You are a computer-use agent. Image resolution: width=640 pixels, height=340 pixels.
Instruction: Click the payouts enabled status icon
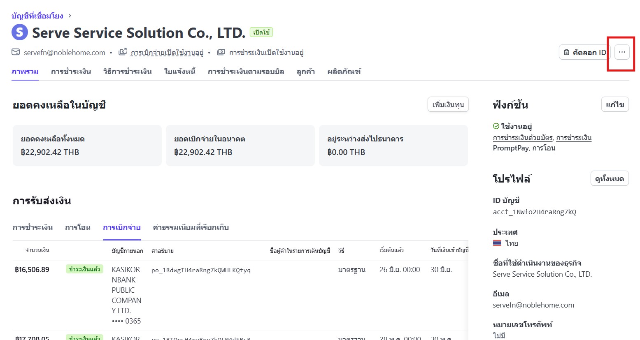[x=123, y=52]
